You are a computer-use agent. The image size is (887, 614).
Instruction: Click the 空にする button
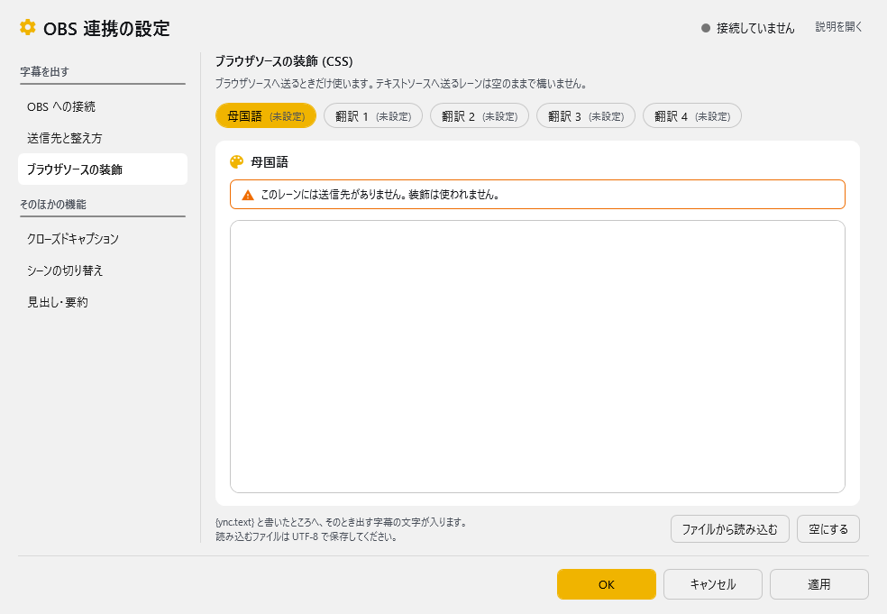pos(828,529)
